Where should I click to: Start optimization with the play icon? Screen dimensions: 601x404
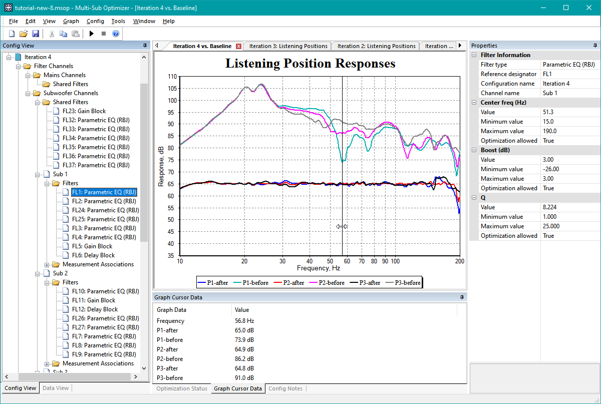[x=91, y=34]
